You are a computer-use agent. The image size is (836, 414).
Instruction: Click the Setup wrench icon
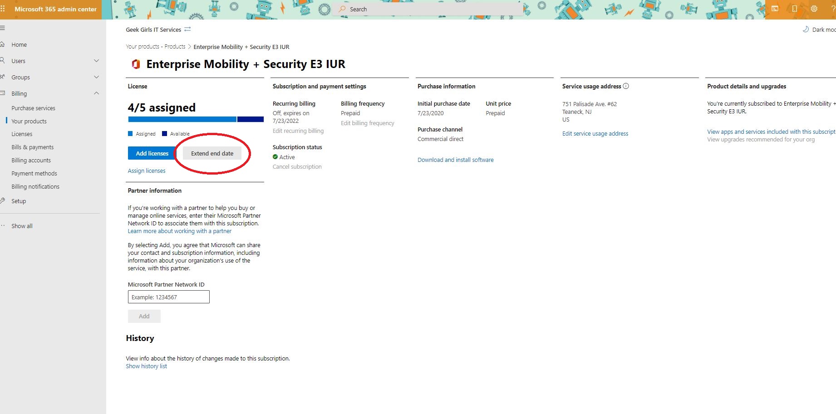point(3,201)
